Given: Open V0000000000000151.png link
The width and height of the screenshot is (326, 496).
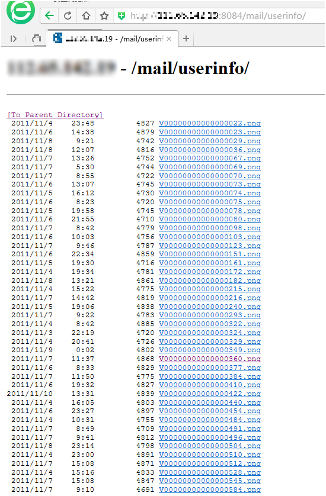Looking at the screenshot, I should [210, 254].
